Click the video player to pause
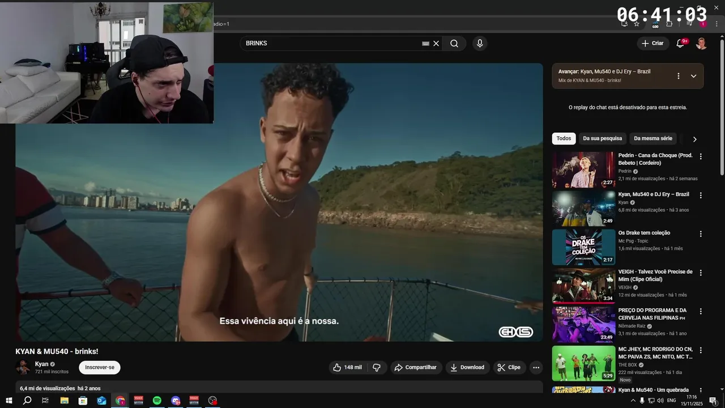 coord(279,202)
